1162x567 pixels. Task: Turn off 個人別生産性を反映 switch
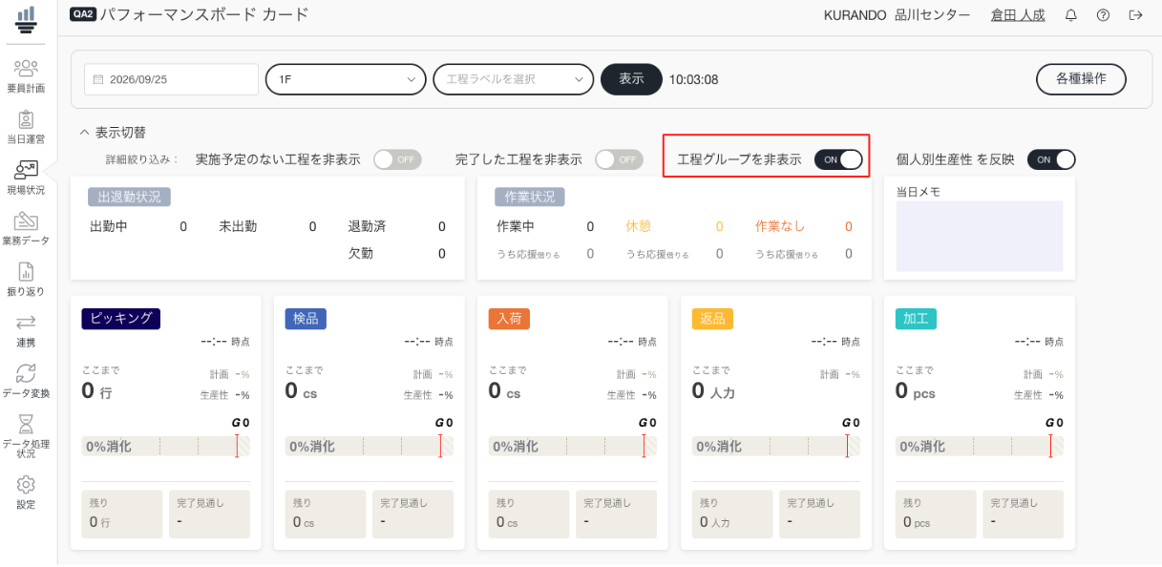(1051, 159)
